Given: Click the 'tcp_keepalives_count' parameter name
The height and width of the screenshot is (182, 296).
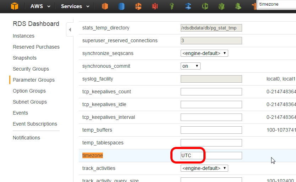Looking at the screenshot, I should click(106, 92).
